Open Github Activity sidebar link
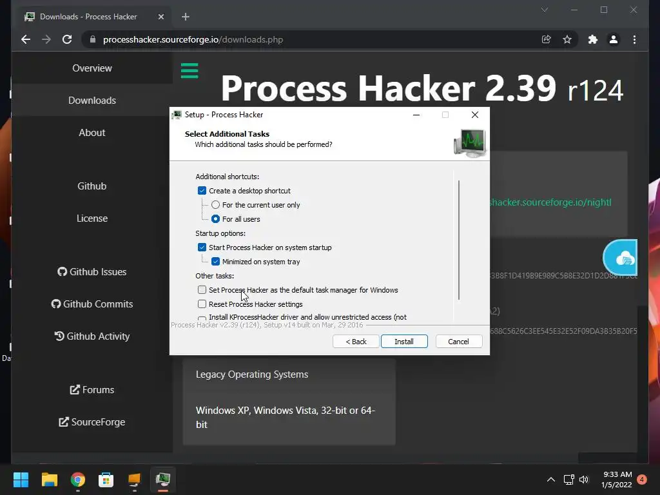Screen dimensions: 660x495 point(92,336)
